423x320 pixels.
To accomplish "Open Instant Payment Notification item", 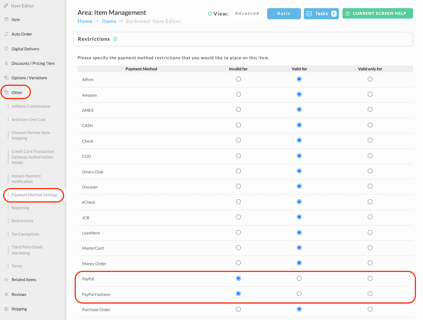I will click(x=26, y=179).
